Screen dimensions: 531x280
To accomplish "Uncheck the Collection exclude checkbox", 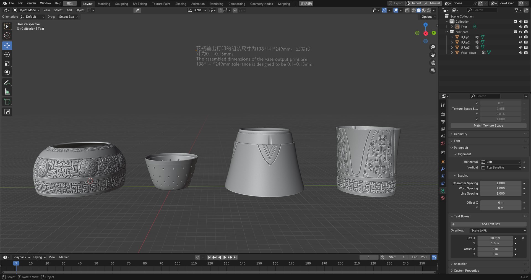I will click(515, 22).
